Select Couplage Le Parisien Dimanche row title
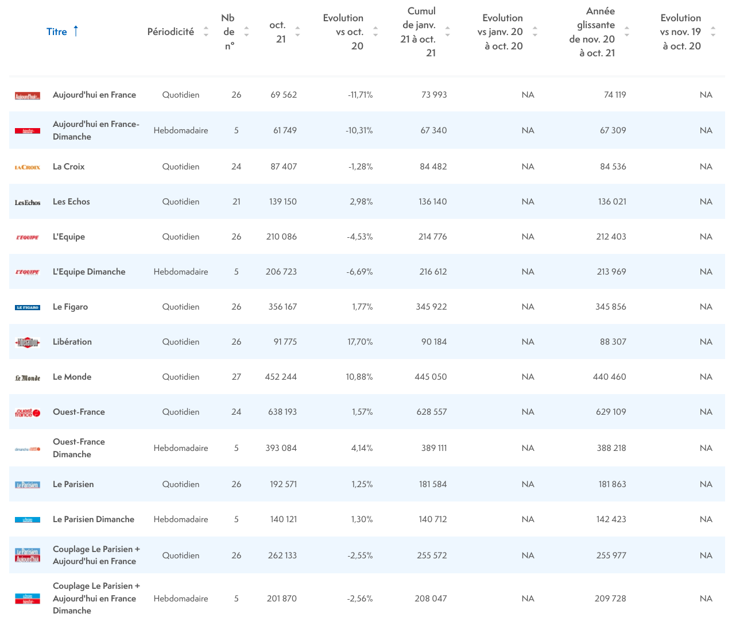The height and width of the screenshot is (629, 732). (96, 598)
